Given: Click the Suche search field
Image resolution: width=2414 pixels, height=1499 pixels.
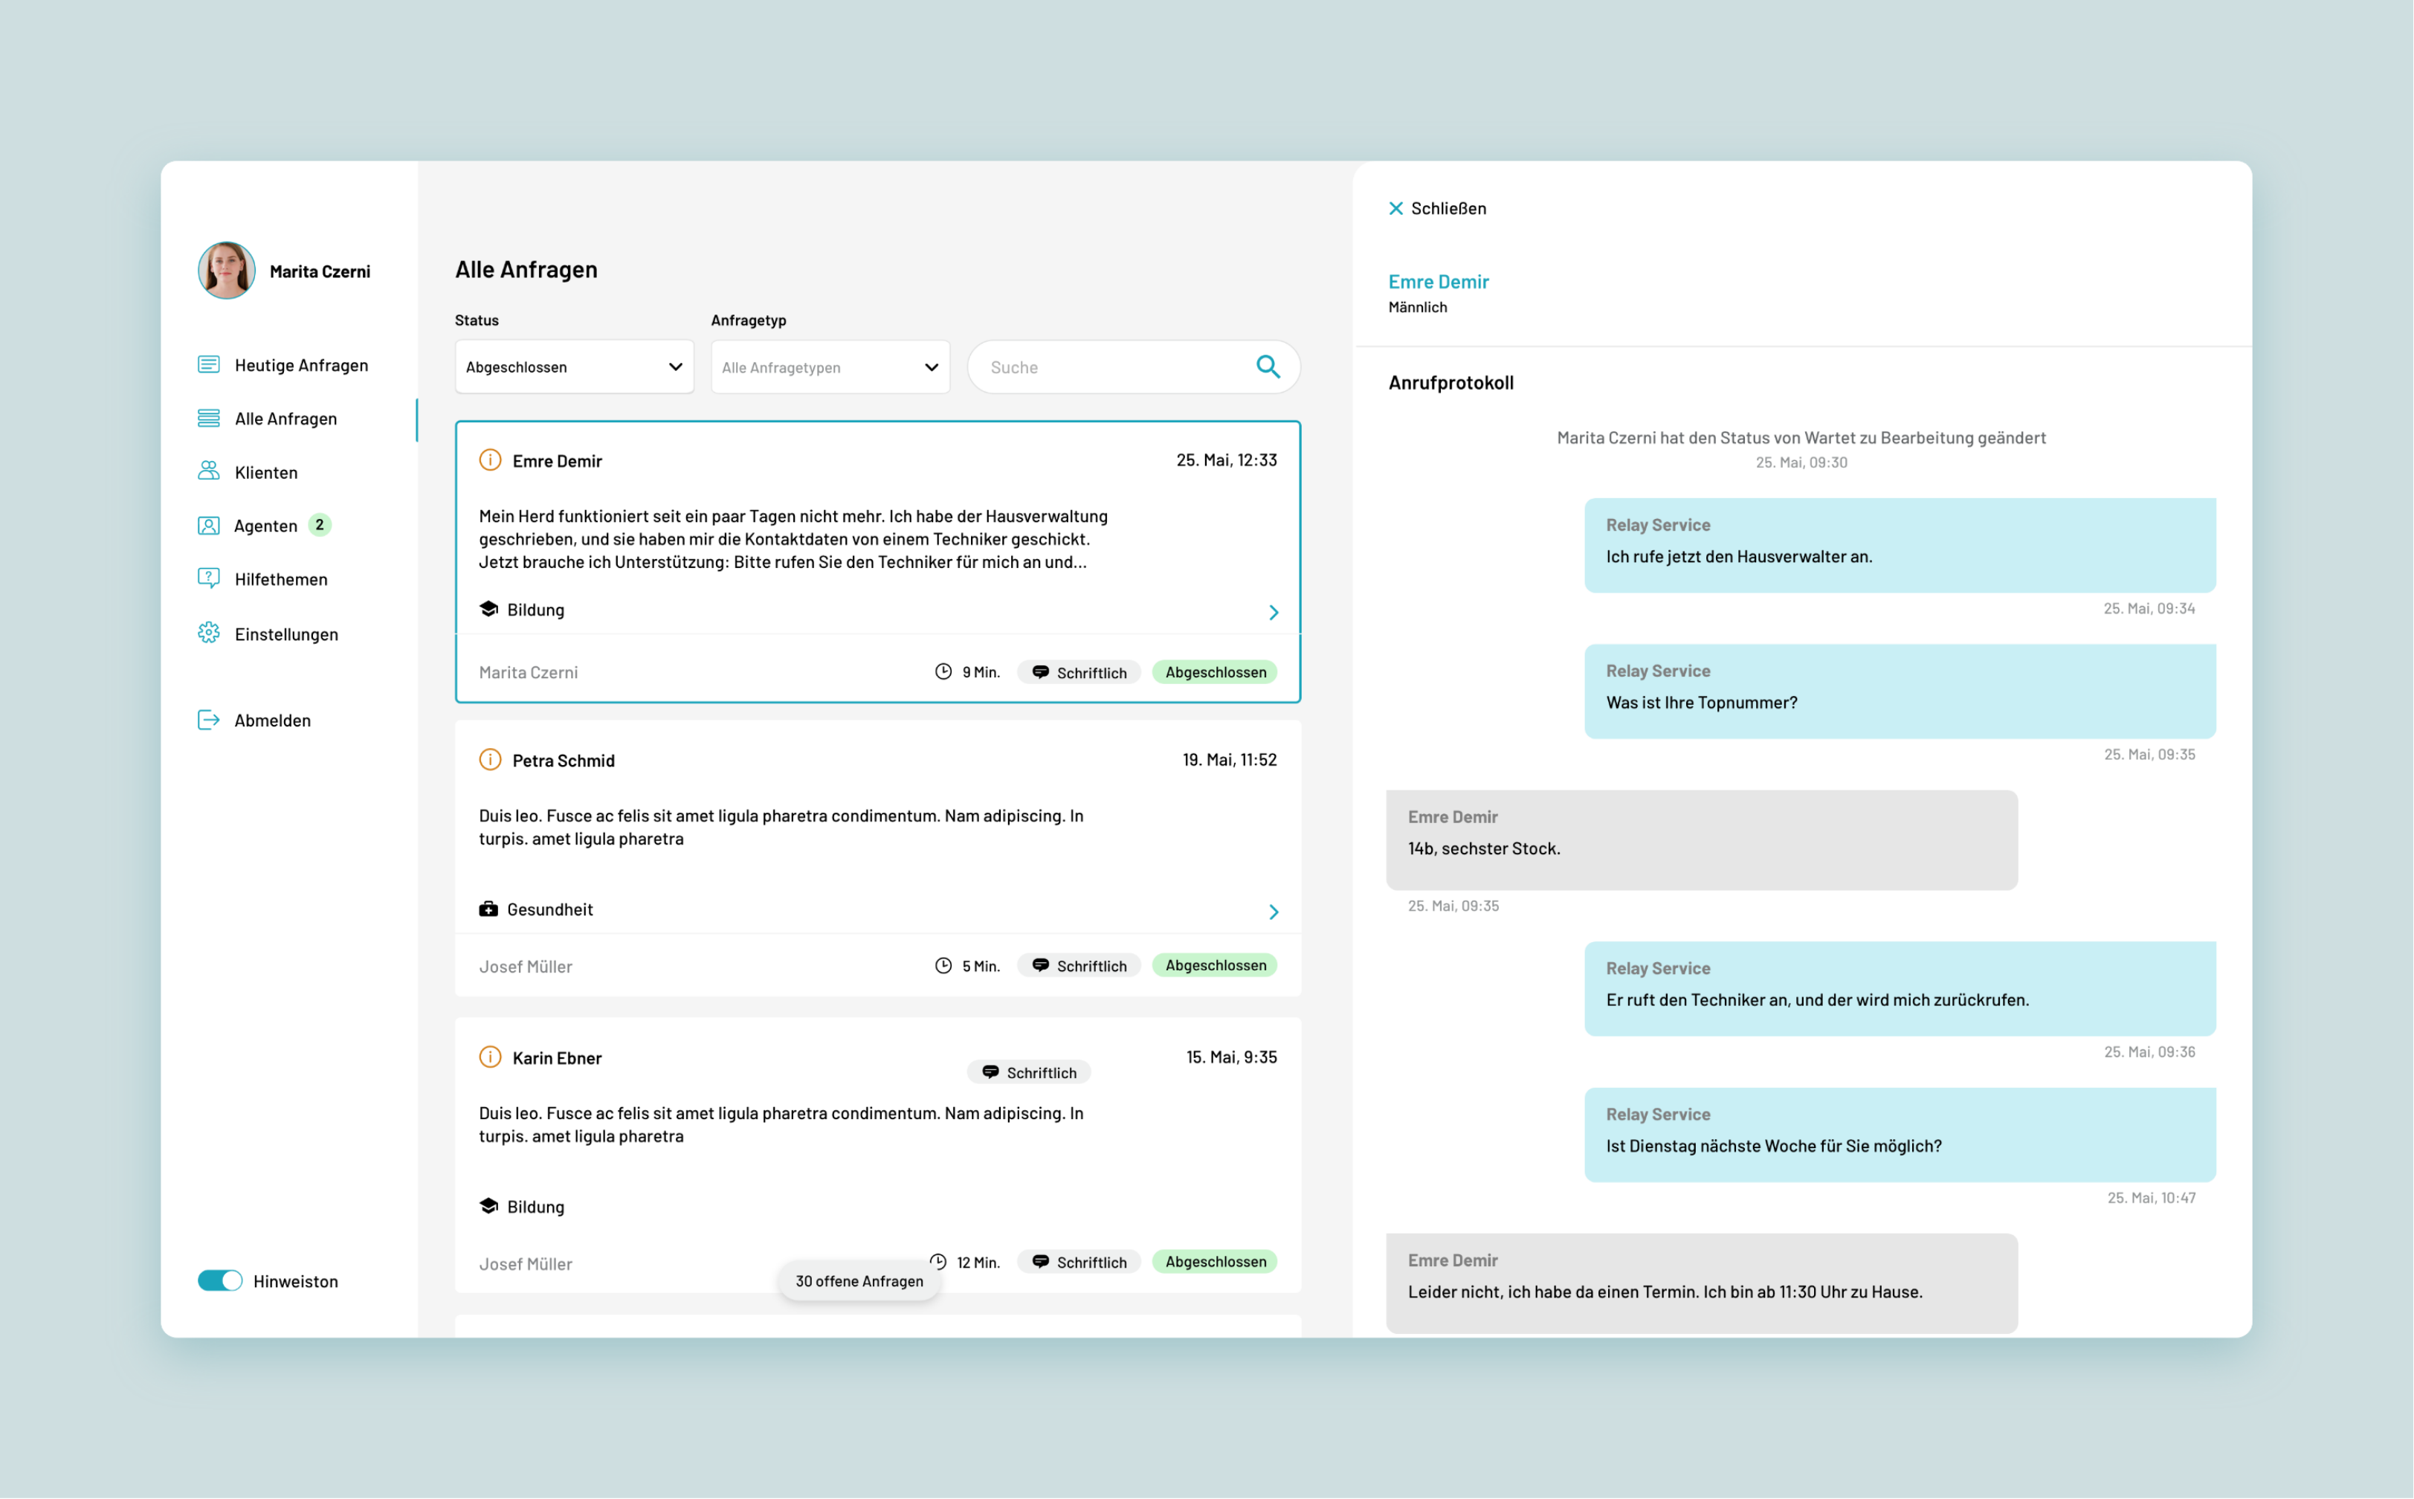Looking at the screenshot, I should [1133, 367].
